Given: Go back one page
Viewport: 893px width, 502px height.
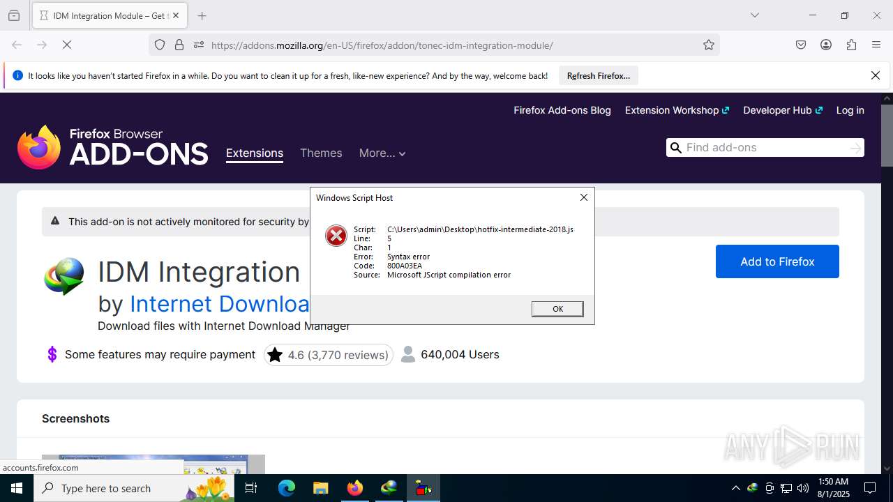Looking at the screenshot, I should pos(17,45).
